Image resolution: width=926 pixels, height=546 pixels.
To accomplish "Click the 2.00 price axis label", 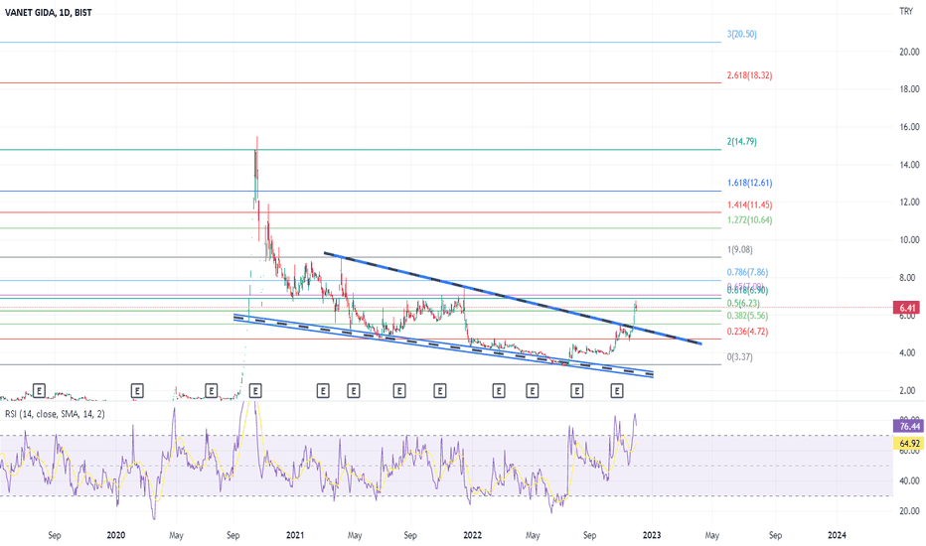I will pos(909,391).
